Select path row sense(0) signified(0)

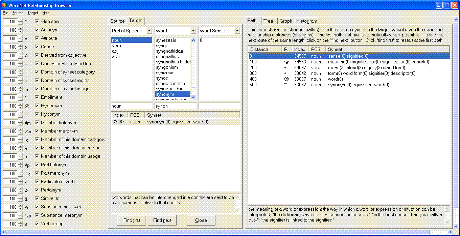click(349, 56)
